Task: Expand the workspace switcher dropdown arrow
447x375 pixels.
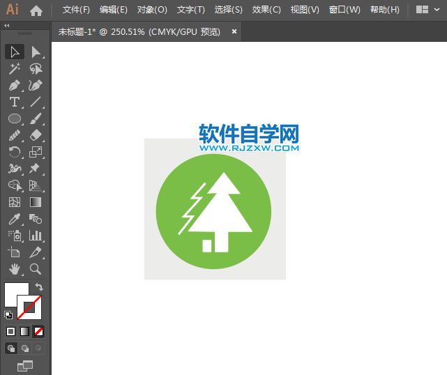Action: (437, 10)
